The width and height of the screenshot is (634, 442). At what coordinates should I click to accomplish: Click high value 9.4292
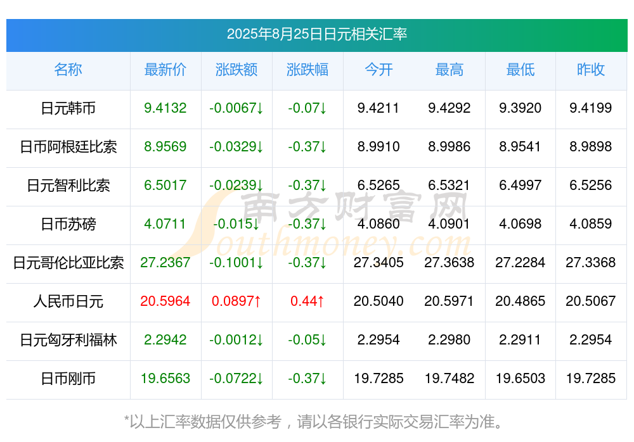click(450, 108)
